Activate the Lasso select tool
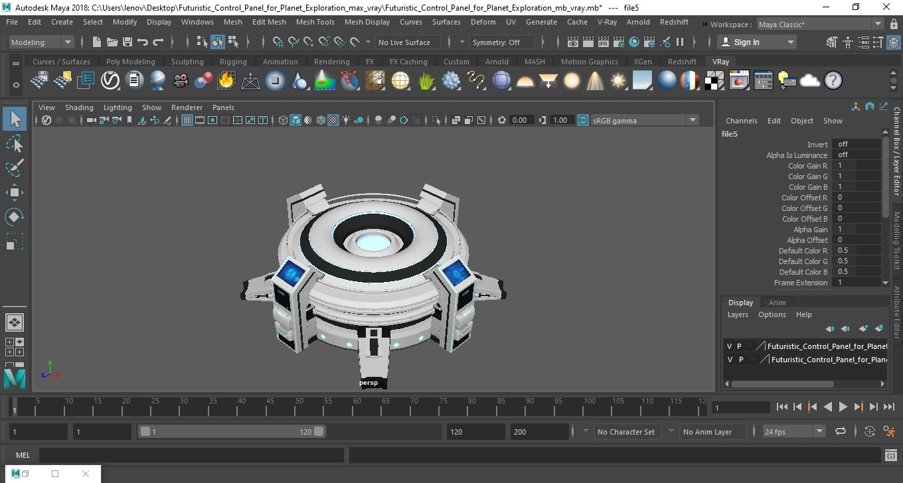The width and height of the screenshot is (903, 483). click(15, 143)
